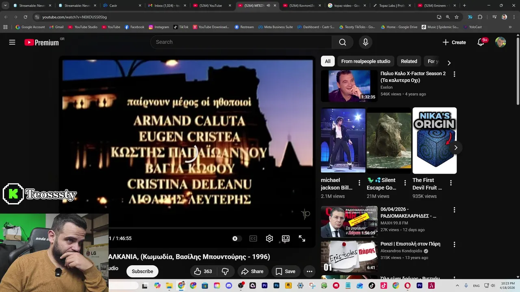Click the browser address bar URL
The height and width of the screenshot is (292, 520).
tap(75, 17)
